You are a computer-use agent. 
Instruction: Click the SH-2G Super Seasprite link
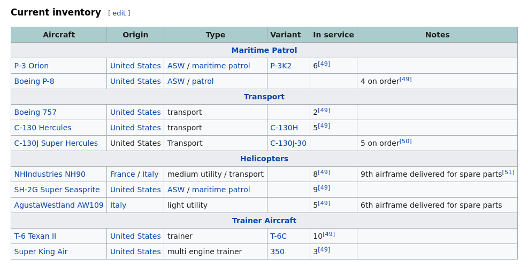click(x=57, y=190)
